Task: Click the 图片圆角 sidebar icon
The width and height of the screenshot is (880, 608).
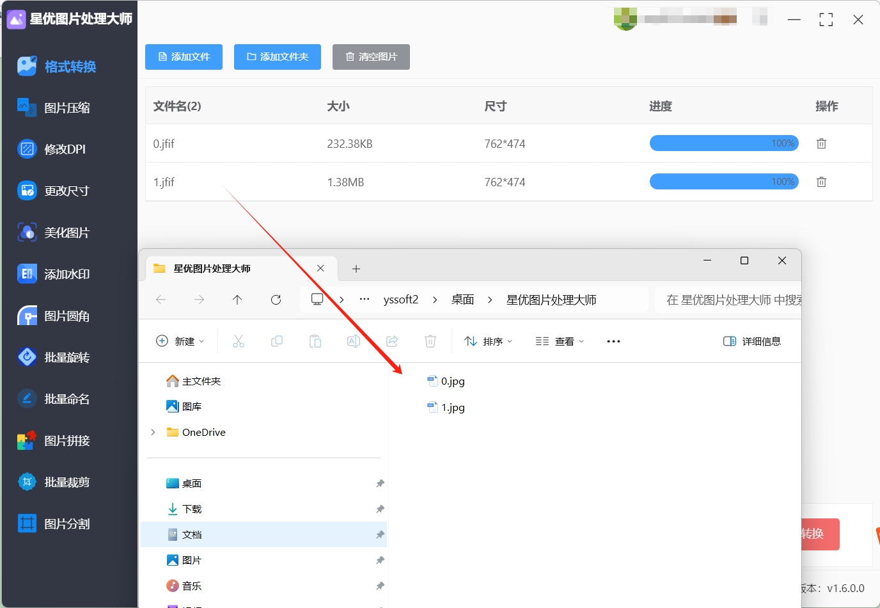Action: [x=27, y=316]
